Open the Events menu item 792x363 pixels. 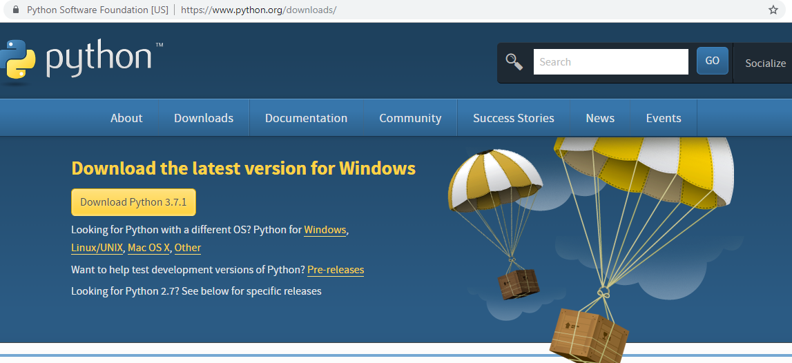663,117
